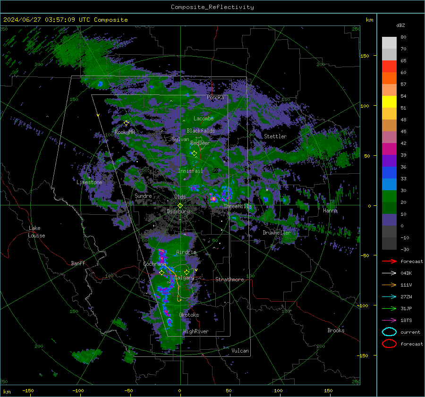The height and width of the screenshot is (397, 425).
Task: Pick the slate purple 0-10 dBZ swatch
Action: click(389, 220)
